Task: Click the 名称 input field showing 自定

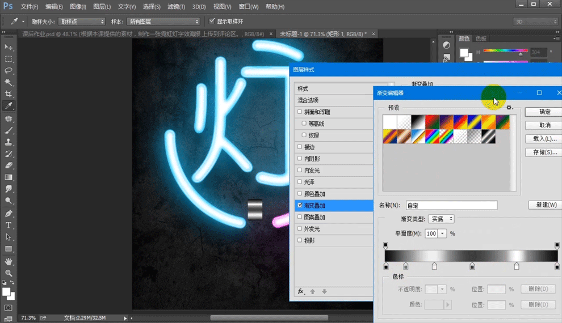Action: [452, 205]
